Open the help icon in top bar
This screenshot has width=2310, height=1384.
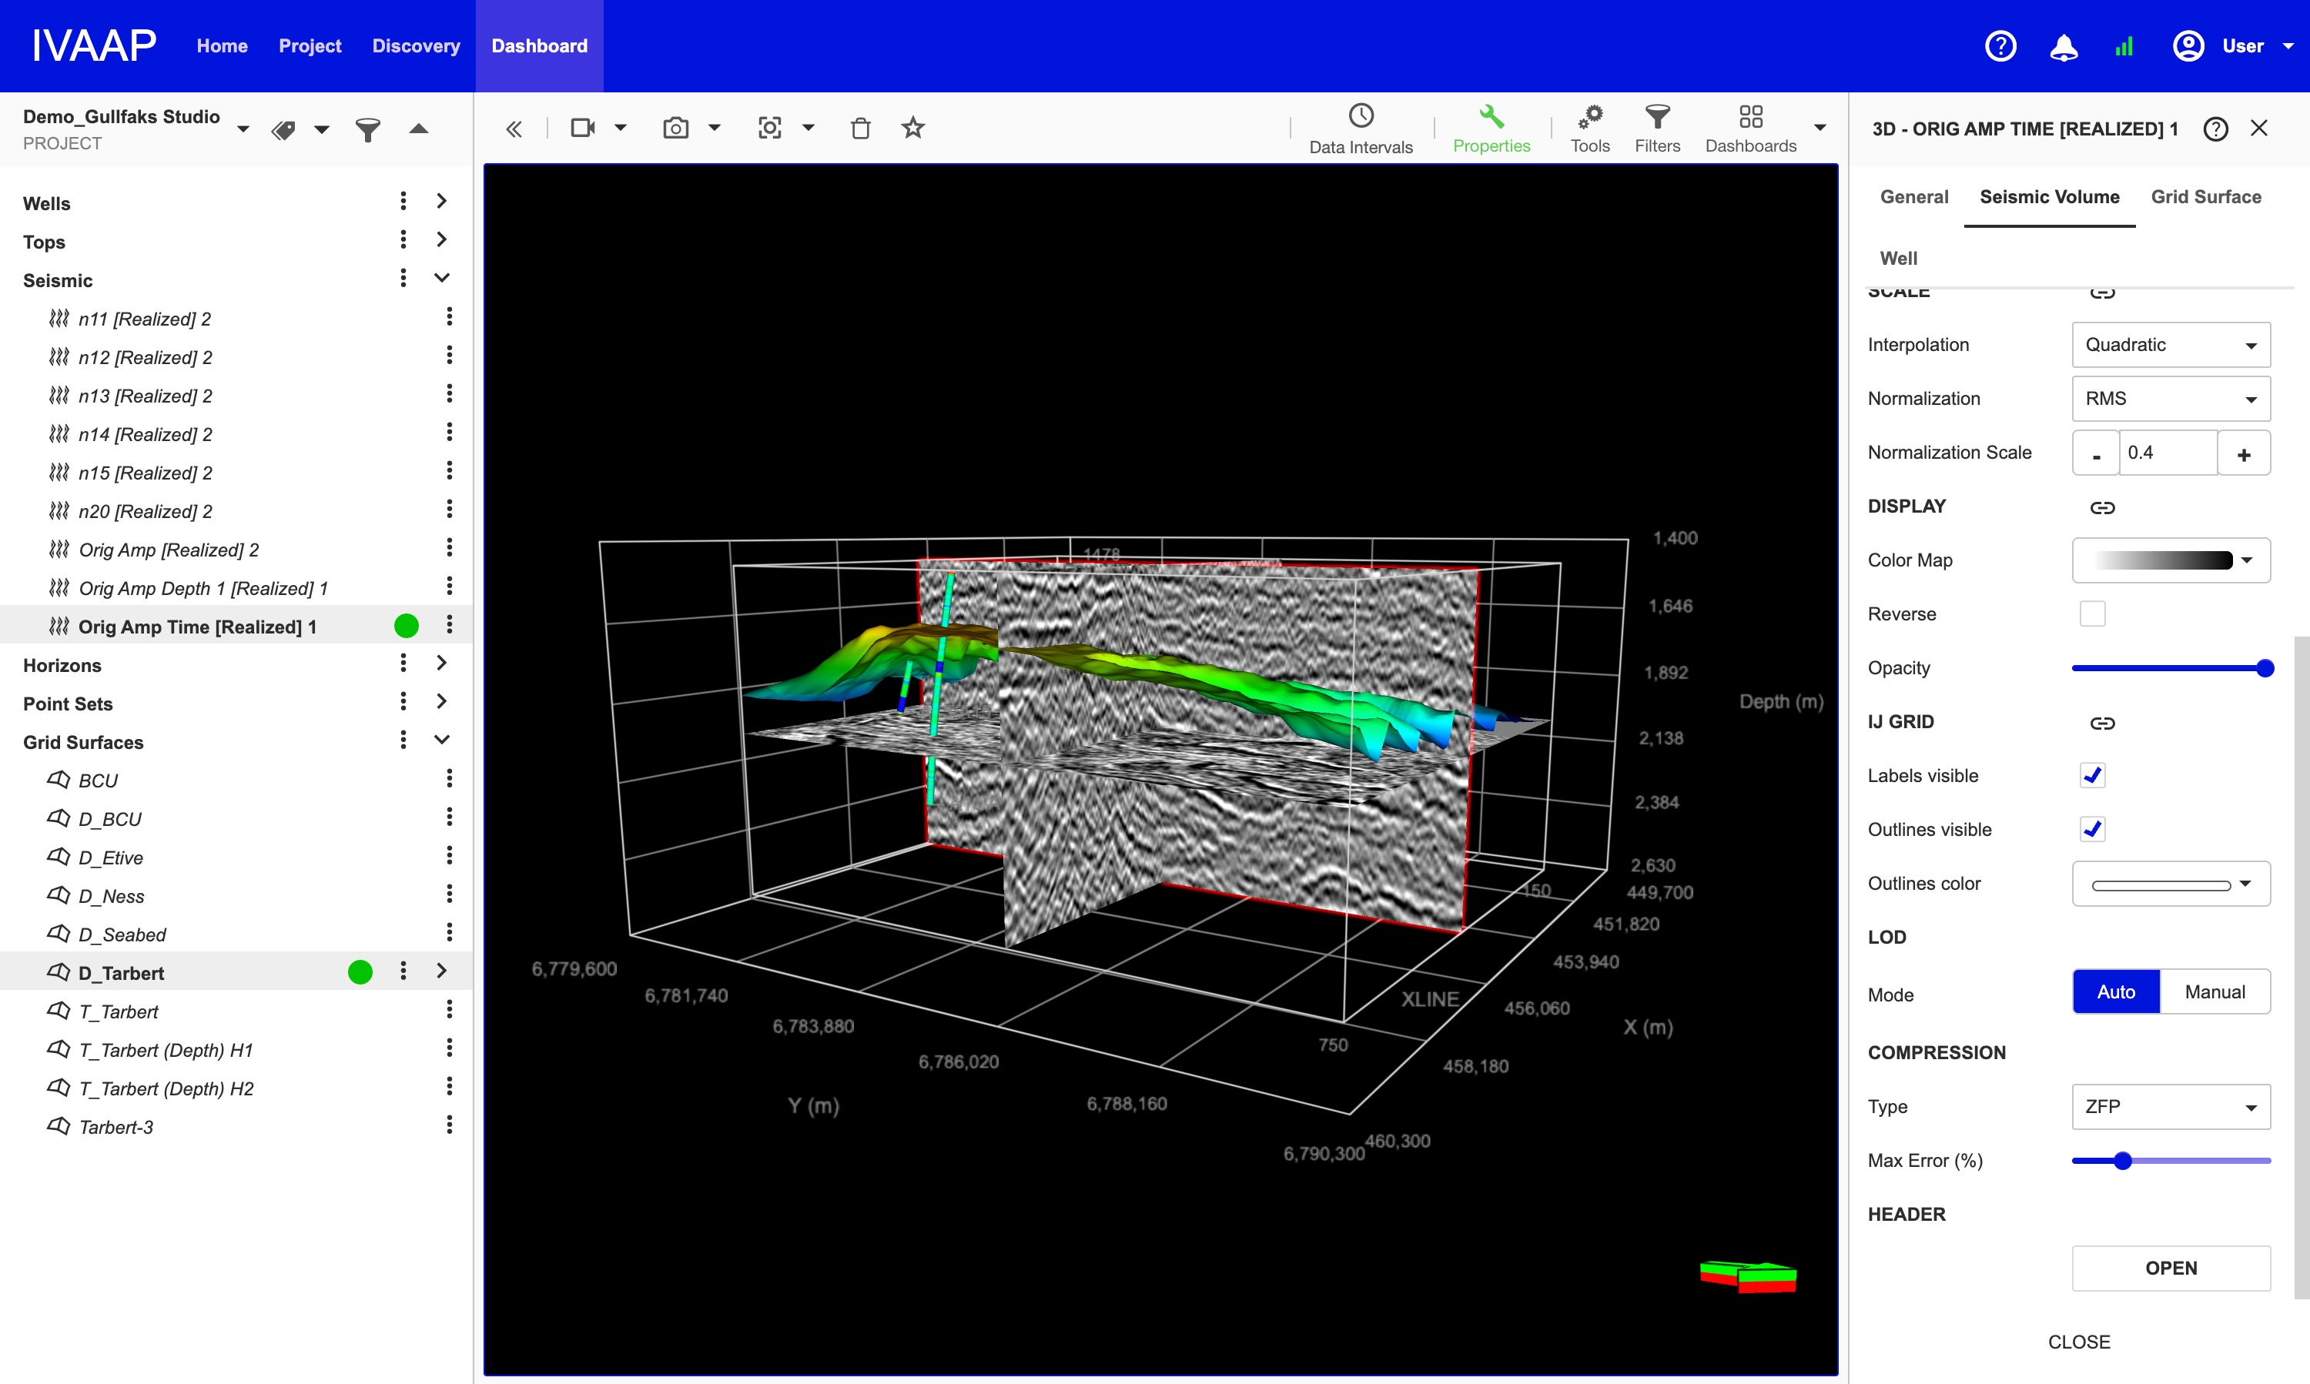pyautogui.click(x=2000, y=45)
